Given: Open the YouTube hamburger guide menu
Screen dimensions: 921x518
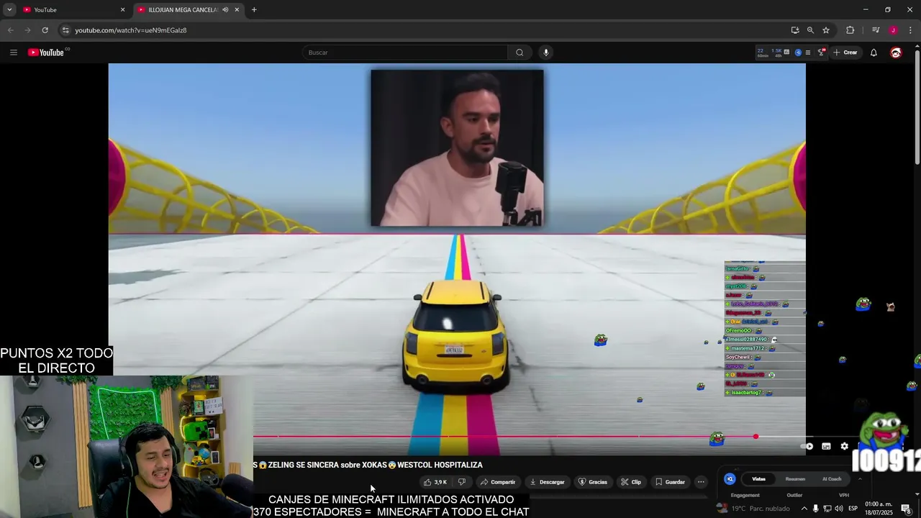Looking at the screenshot, I should click(13, 53).
